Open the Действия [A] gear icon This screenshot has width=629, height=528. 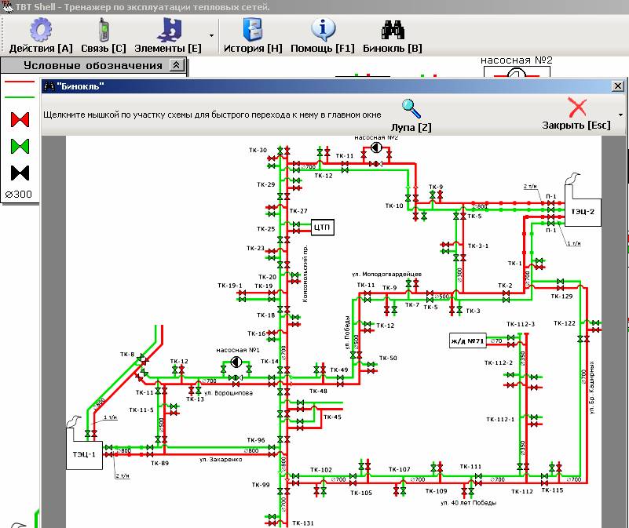pos(41,30)
